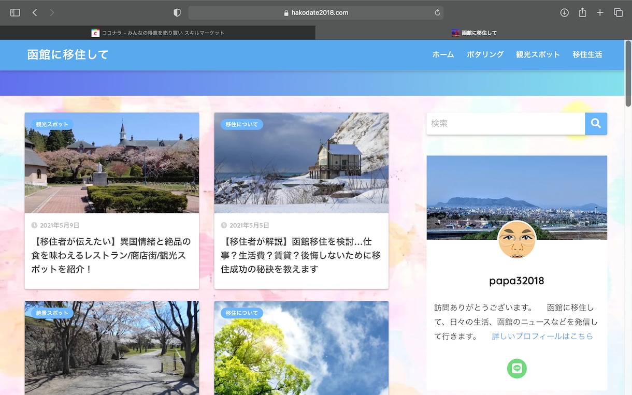Image resolution: width=632 pixels, height=395 pixels.
Task: Reload the hakodate2018.com page
Action: [x=437, y=12]
